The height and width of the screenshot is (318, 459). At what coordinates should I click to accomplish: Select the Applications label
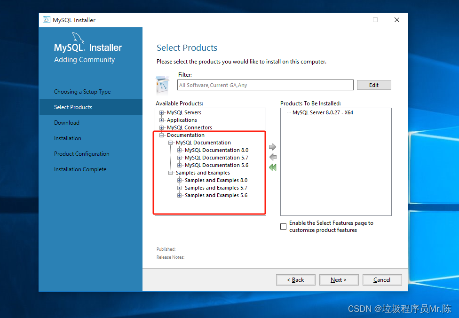pos(182,120)
